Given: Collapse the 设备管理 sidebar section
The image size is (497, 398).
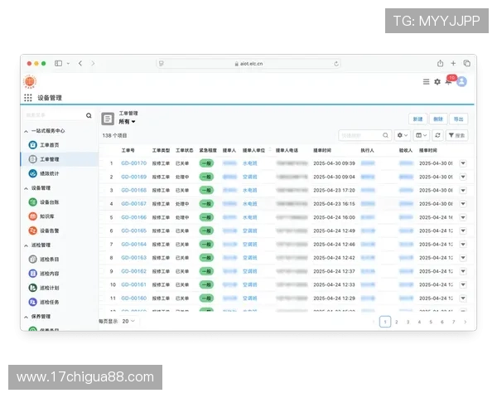Looking at the screenshot, I should tap(26, 188).
